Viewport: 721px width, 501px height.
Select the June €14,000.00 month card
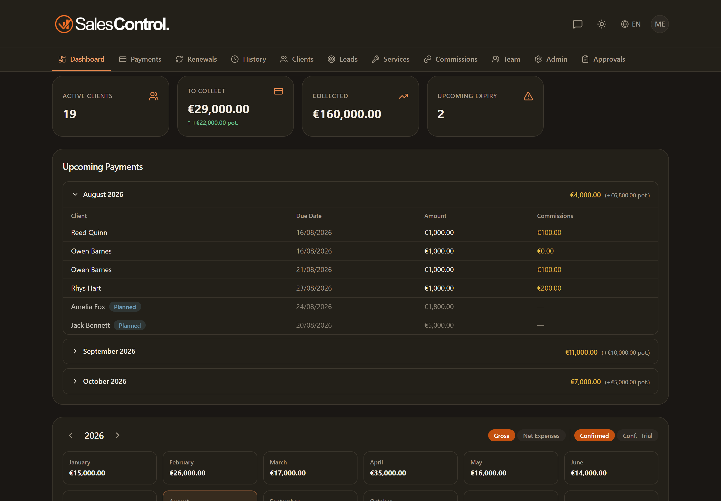(611, 468)
